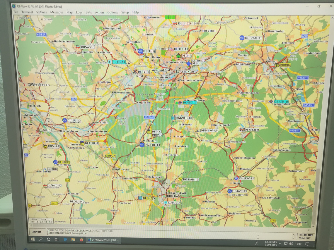The height and width of the screenshot is (250, 334).
Task: Open the Setup menu
Action: [125, 12]
